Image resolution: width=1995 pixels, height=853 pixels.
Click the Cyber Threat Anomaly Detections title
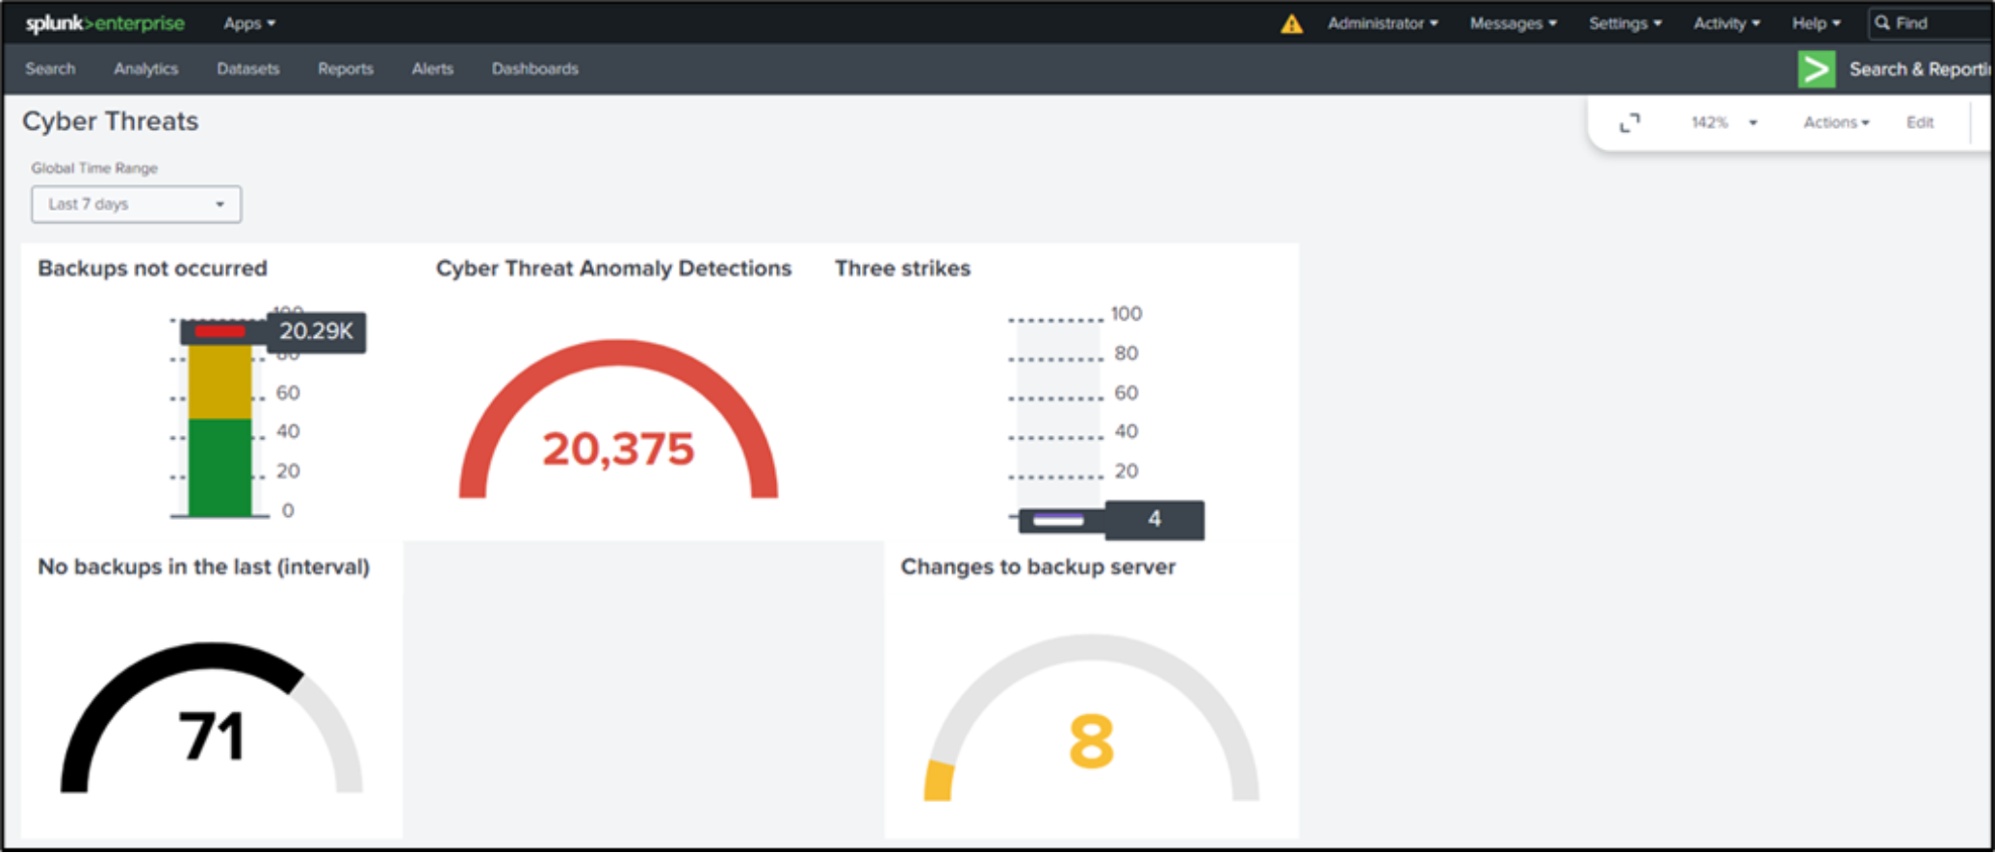point(613,269)
